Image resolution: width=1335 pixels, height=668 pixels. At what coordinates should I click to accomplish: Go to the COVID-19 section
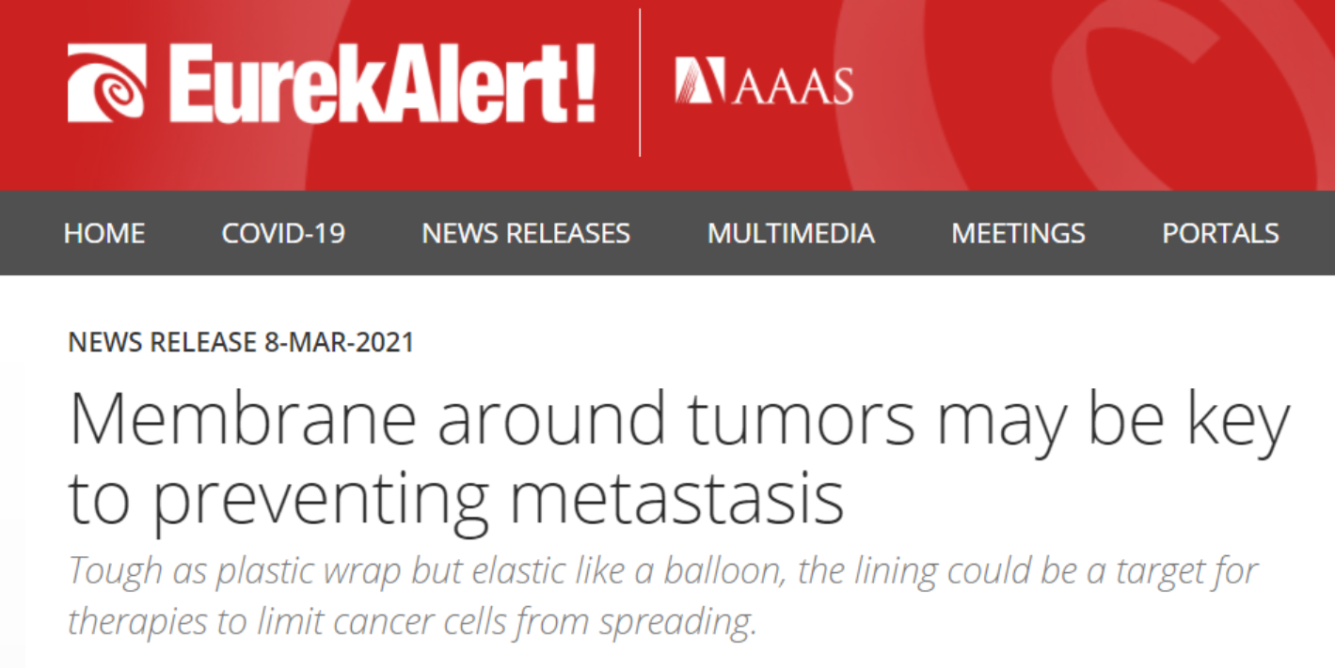click(x=283, y=233)
